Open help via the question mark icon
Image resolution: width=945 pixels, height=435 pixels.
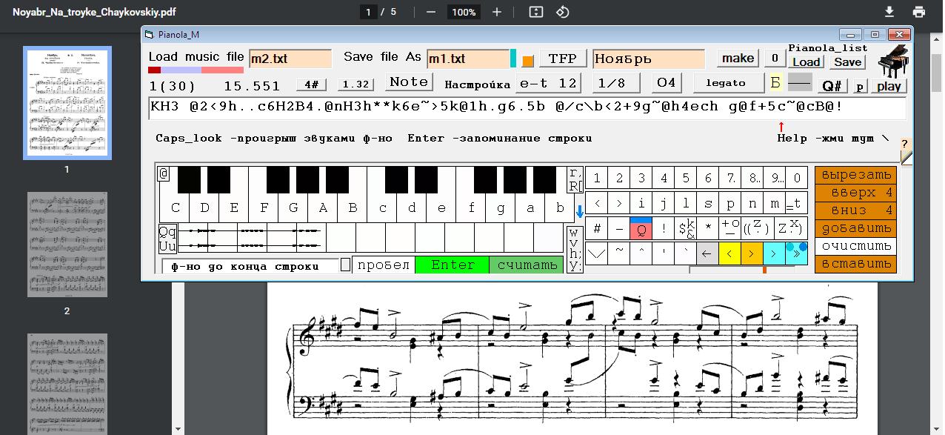[905, 145]
